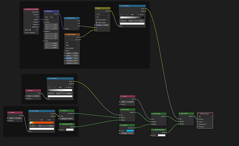Add a stop to Color Ramp with Pos 0.032
Image resolution: width=239 pixels, height=146 pixels.
point(121,15)
